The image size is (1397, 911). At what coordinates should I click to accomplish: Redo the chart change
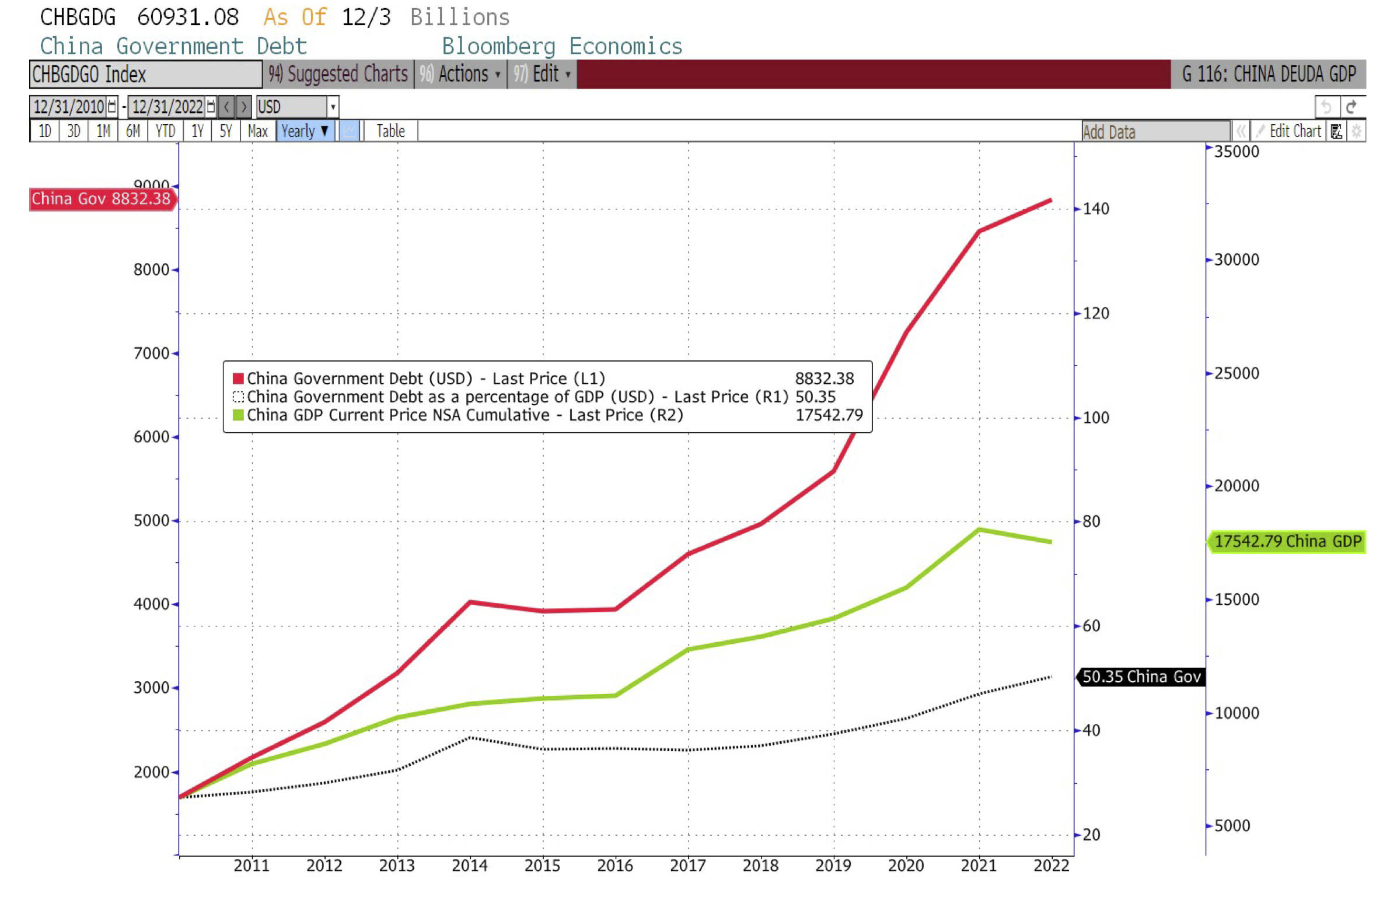coord(1352,107)
